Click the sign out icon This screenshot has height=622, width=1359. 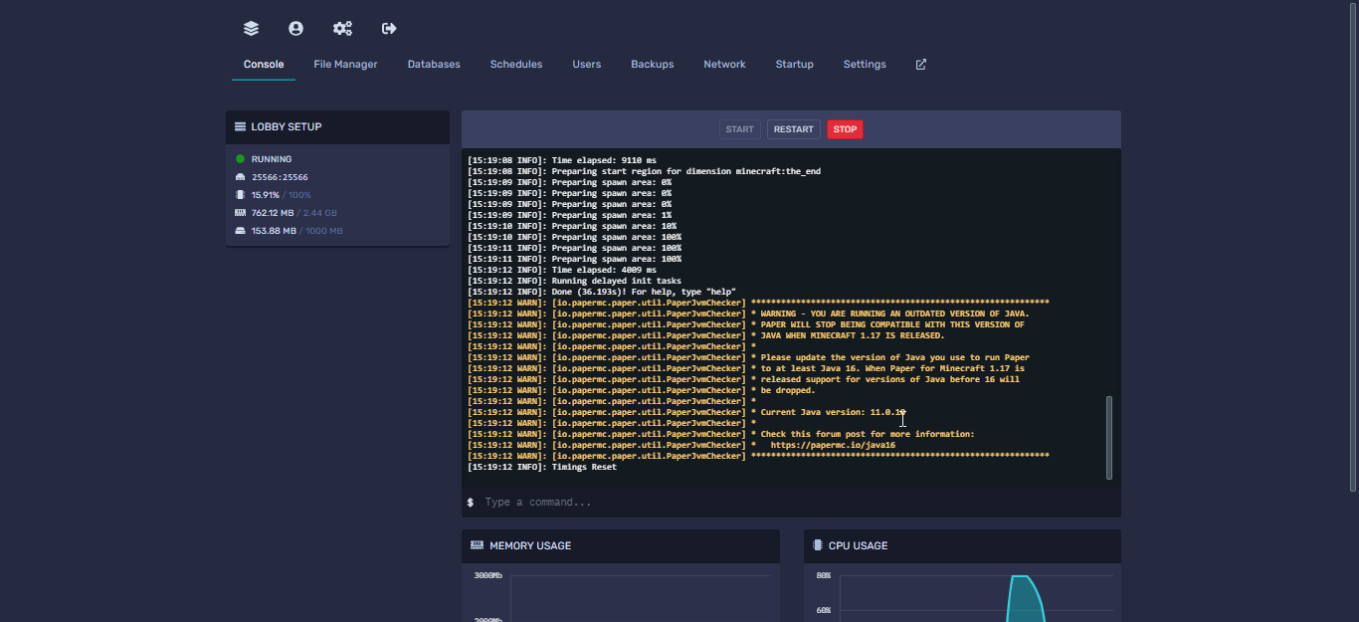[389, 29]
